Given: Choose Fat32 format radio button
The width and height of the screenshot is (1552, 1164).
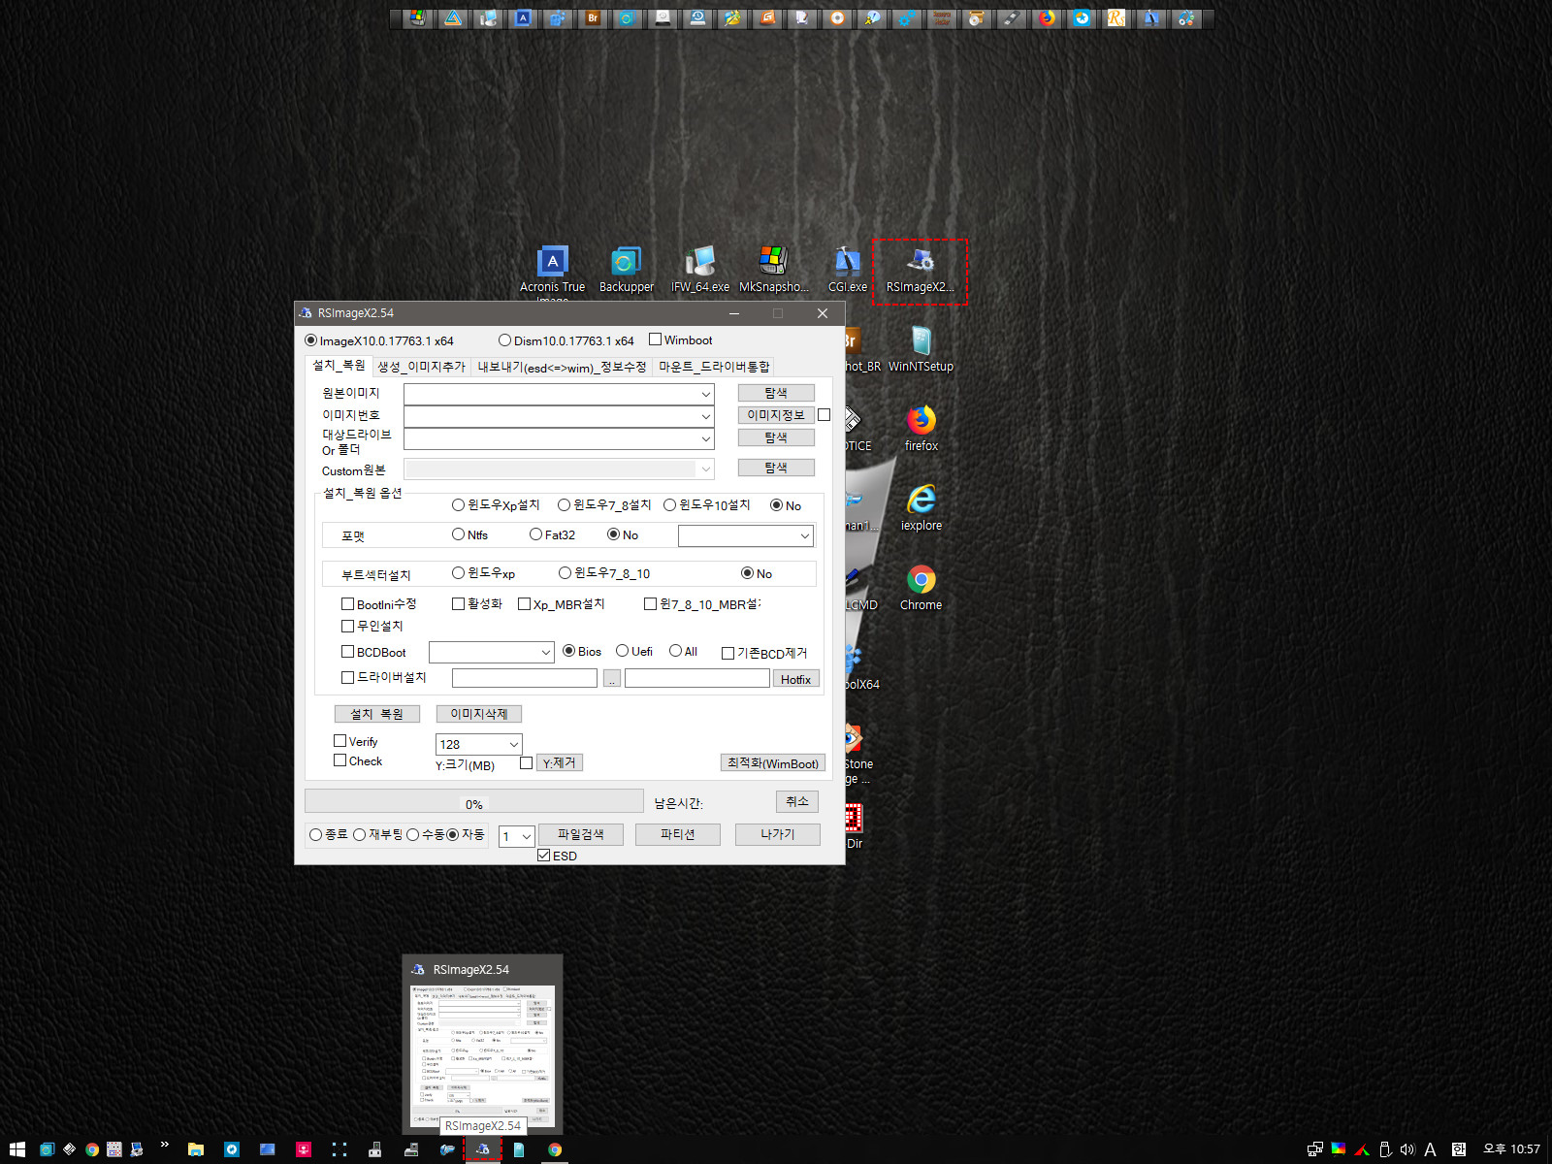Looking at the screenshot, I should pos(552,534).
